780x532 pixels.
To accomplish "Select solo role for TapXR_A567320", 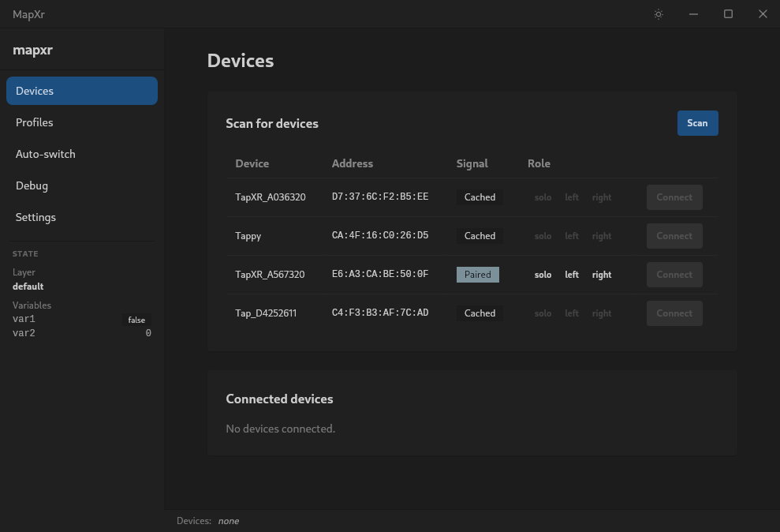I will (543, 274).
